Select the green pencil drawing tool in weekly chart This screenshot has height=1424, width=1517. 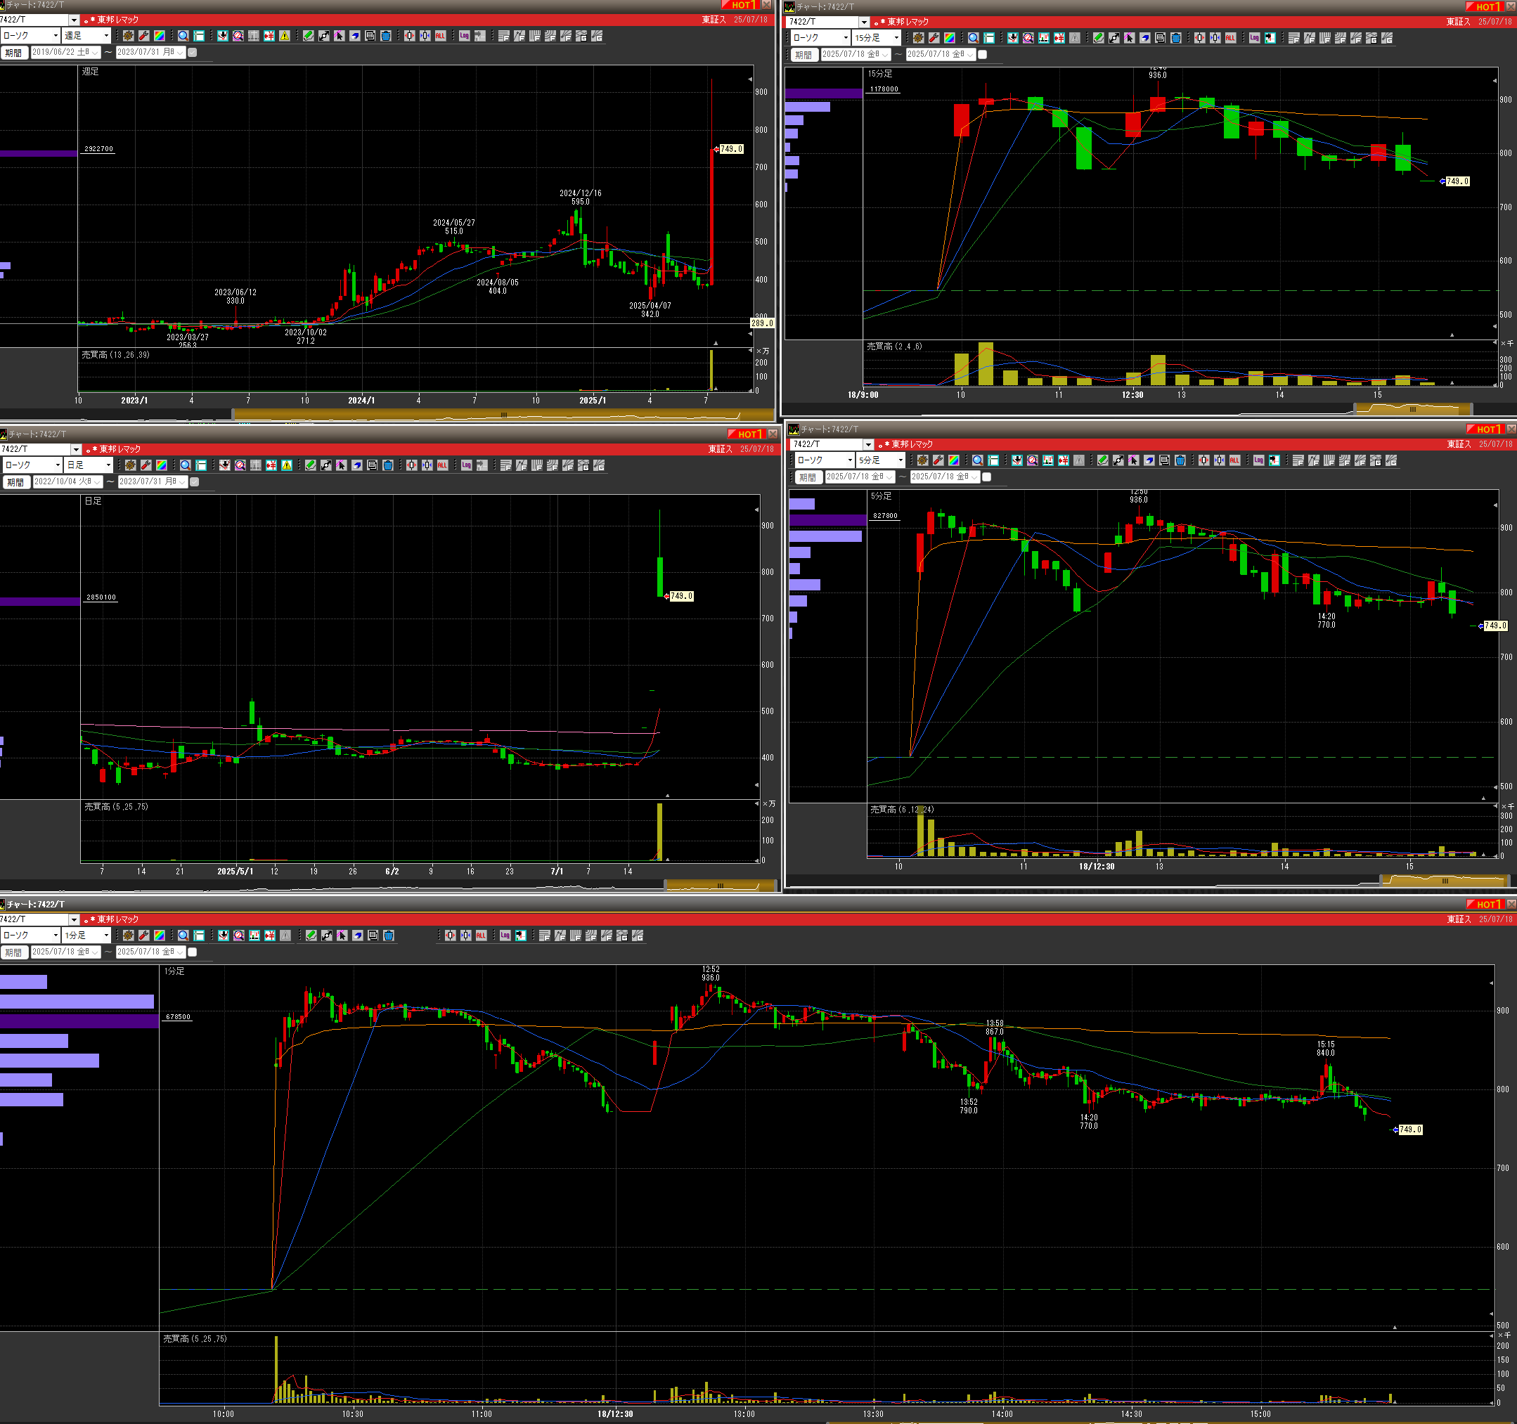click(309, 36)
